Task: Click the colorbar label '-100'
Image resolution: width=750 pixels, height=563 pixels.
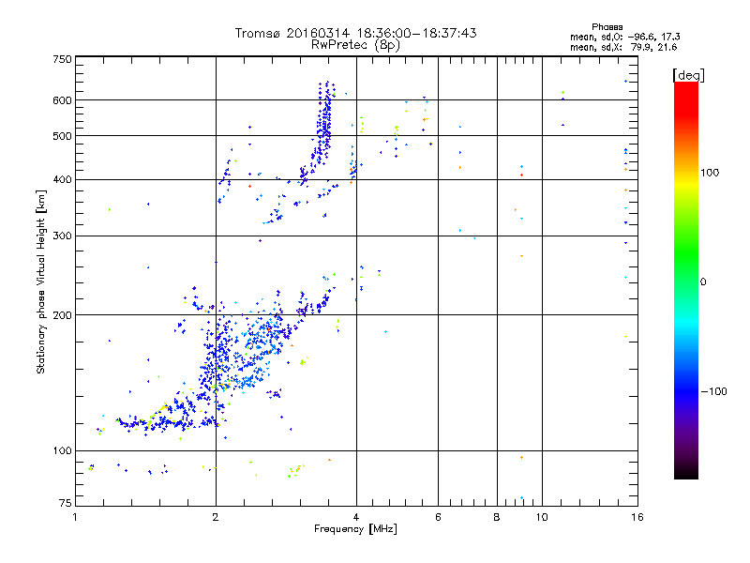Action: pos(713,391)
